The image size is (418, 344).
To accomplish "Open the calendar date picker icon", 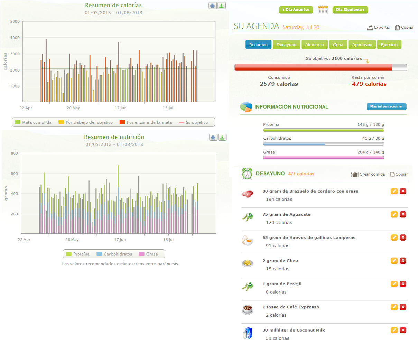I will click(x=323, y=10).
